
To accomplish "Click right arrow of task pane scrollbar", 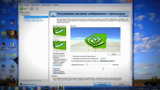I will (47, 80).
